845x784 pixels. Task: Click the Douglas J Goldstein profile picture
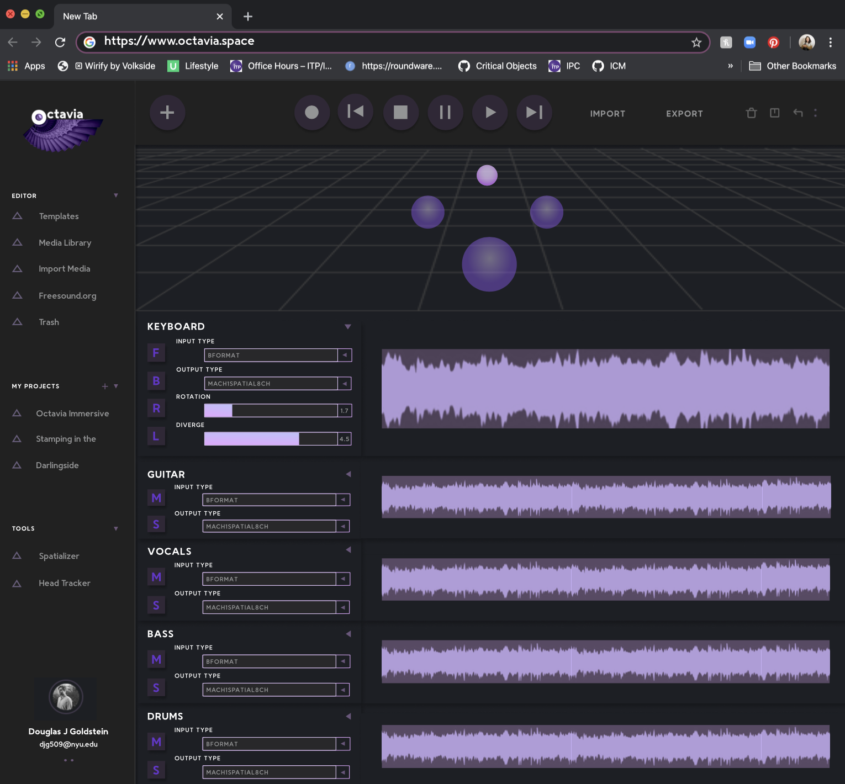(66, 697)
